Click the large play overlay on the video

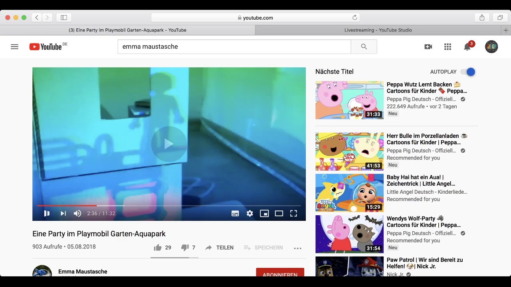(169, 144)
